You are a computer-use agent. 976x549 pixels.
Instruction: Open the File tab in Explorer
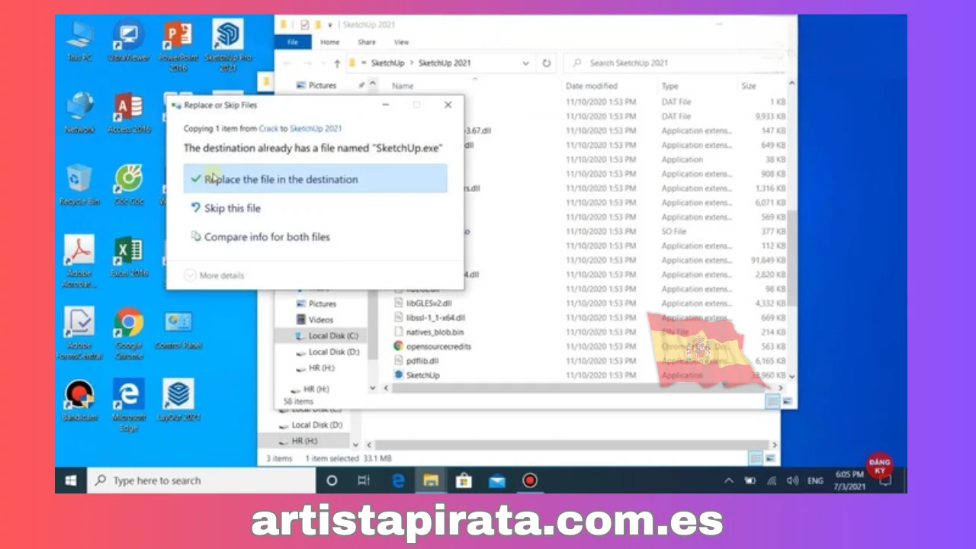tap(292, 42)
